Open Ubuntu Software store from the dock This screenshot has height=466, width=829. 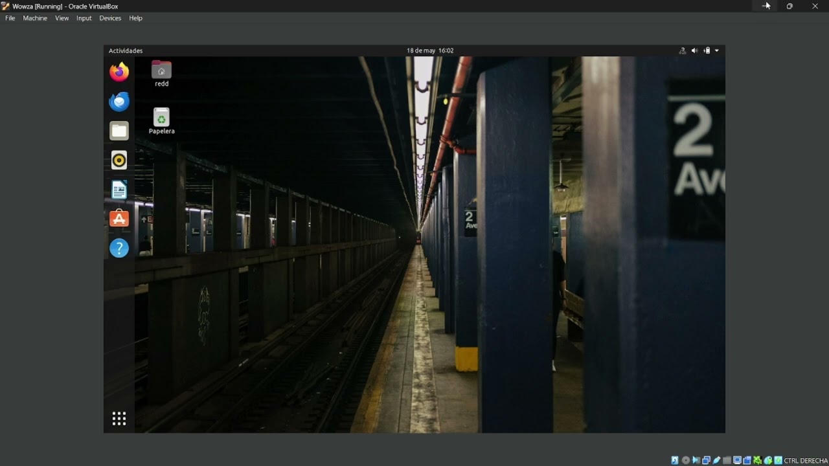click(119, 219)
